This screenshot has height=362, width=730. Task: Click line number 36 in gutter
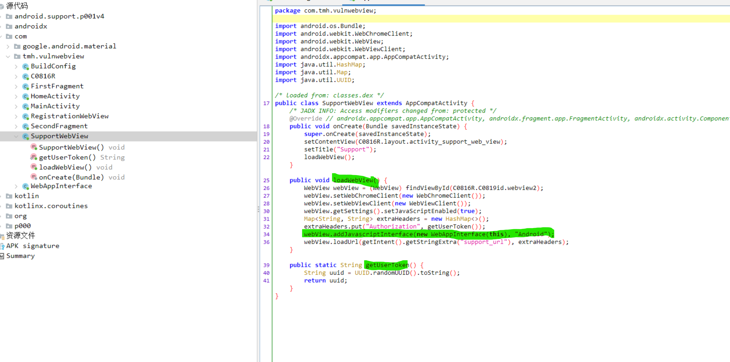coord(266,242)
